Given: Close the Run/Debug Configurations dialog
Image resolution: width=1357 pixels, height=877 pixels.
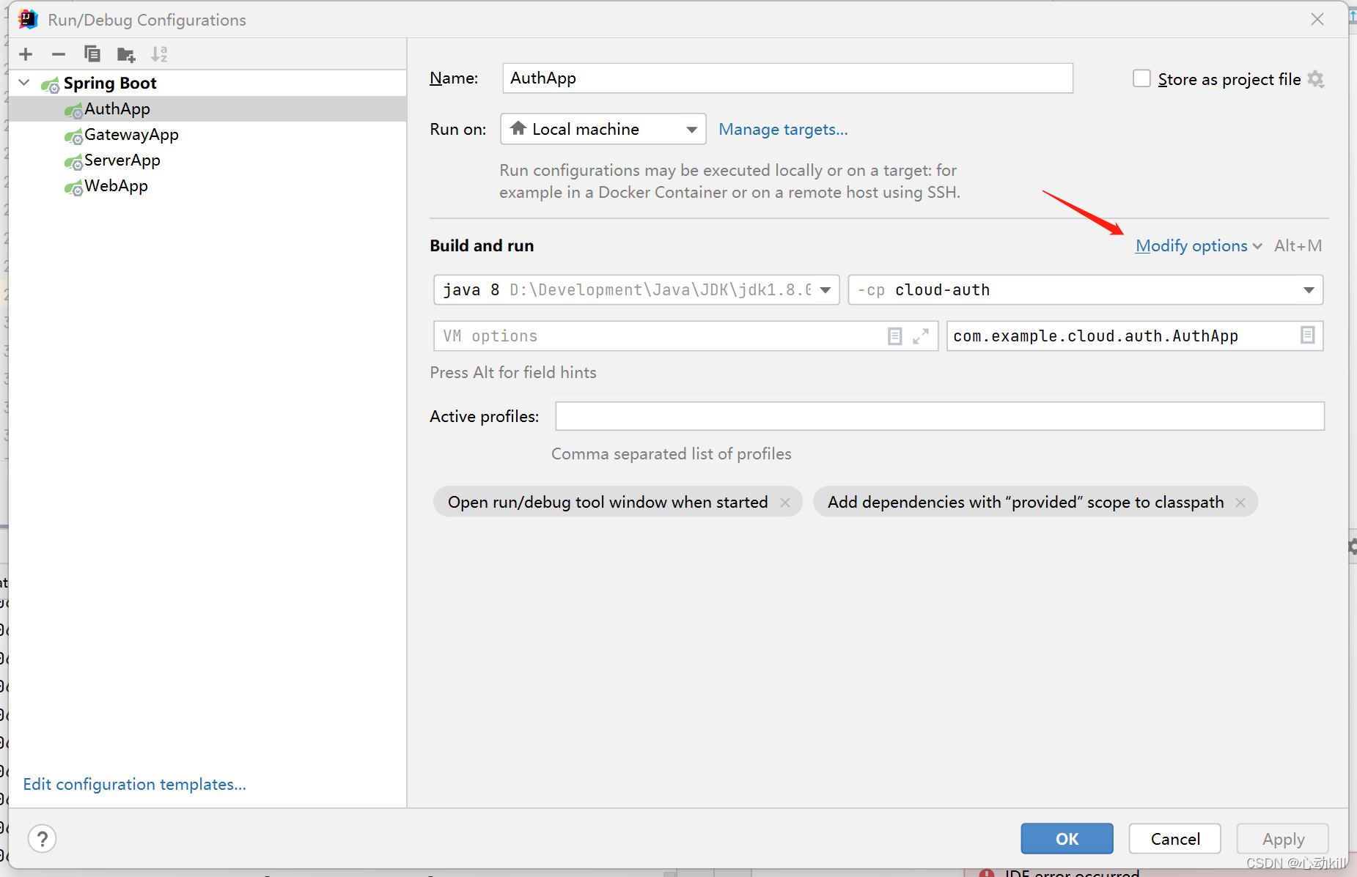Looking at the screenshot, I should (1317, 19).
